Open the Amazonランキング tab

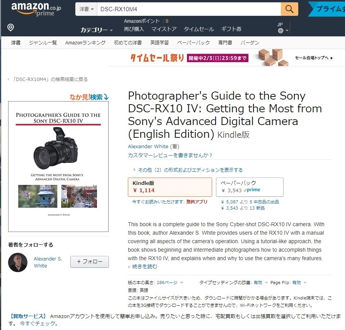pyautogui.click(x=85, y=43)
